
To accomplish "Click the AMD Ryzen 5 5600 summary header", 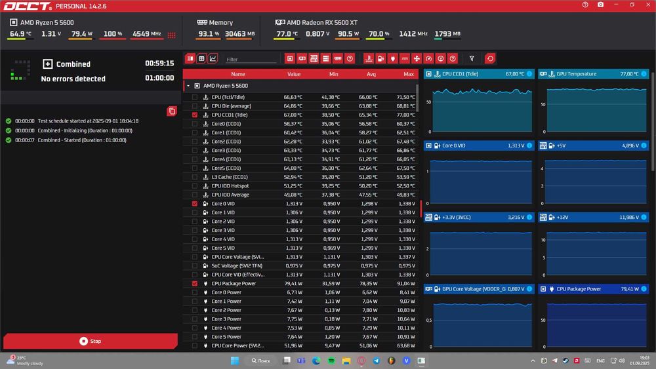I will click(42, 22).
